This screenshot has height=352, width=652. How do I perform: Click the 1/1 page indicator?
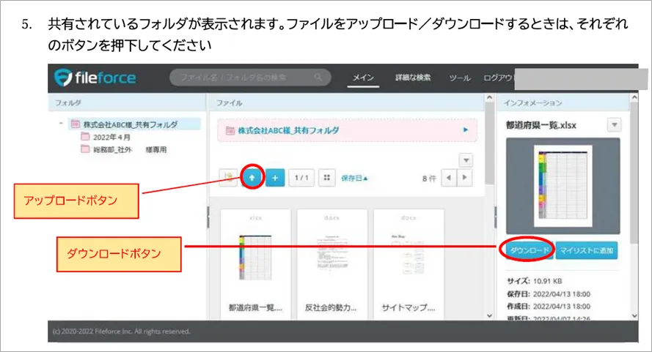(x=301, y=178)
